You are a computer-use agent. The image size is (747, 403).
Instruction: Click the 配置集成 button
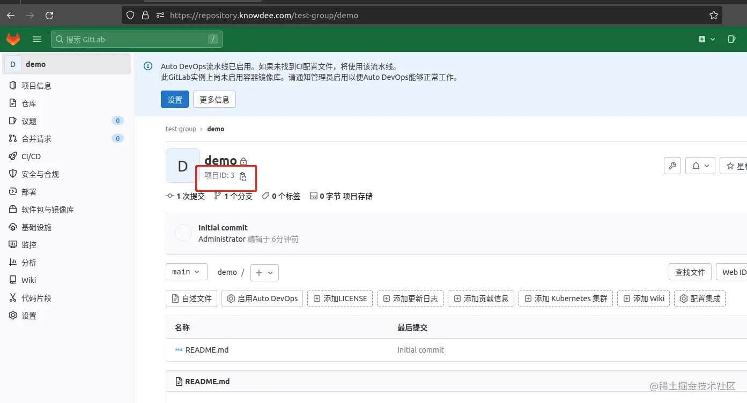coord(700,298)
